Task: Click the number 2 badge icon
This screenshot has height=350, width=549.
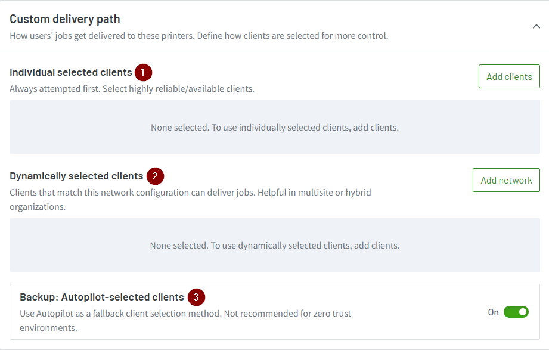Action: tap(155, 176)
